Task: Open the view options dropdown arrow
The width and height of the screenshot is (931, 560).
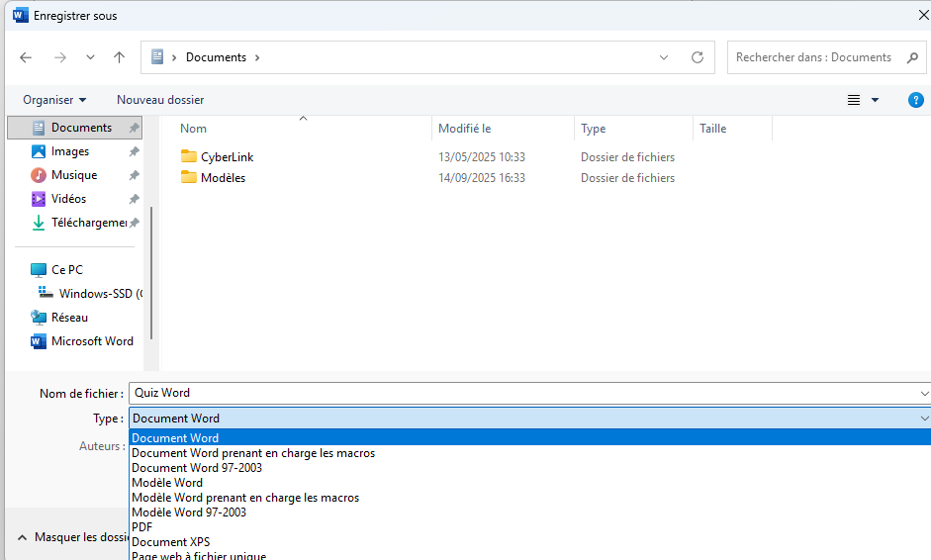Action: click(x=875, y=100)
